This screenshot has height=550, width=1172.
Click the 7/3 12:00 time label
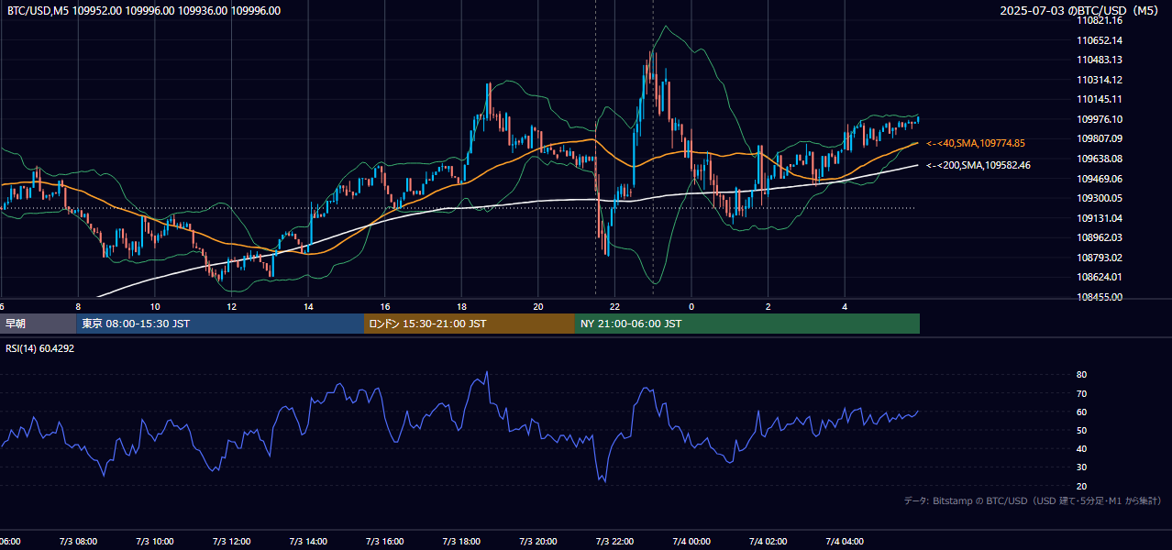click(231, 542)
